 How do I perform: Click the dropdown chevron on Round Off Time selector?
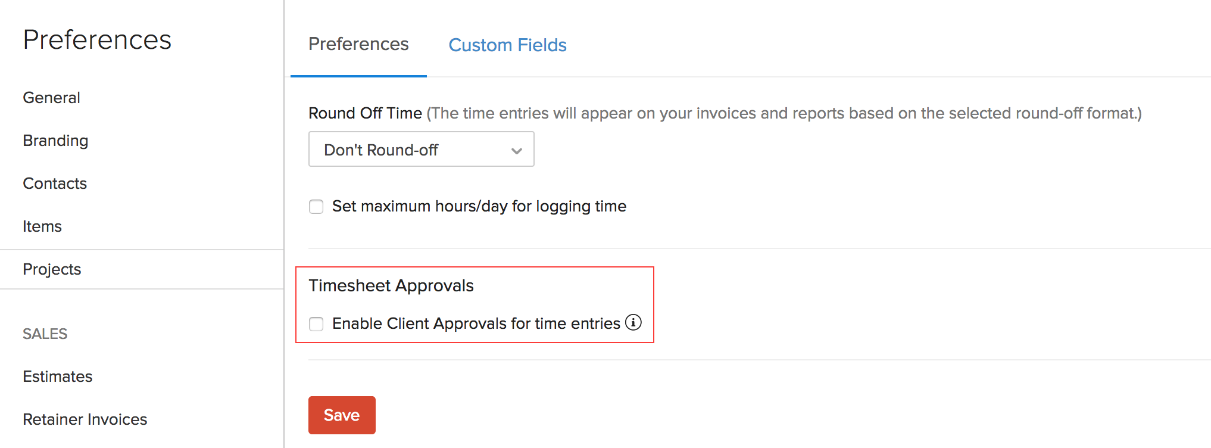tap(516, 150)
